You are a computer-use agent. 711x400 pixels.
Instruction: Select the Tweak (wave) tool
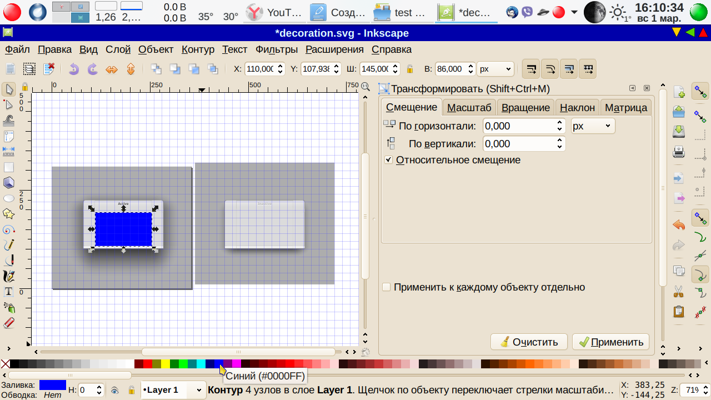(9, 120)
